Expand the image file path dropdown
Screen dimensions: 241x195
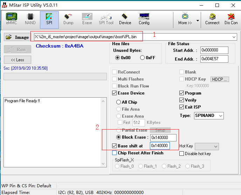tap(234, 37)
